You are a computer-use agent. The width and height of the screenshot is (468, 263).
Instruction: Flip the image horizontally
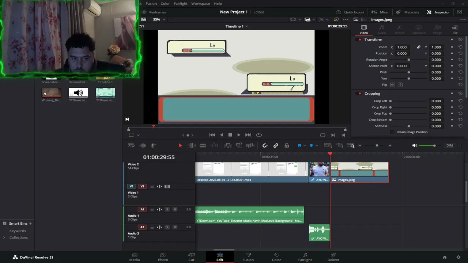tap(393, 85)
